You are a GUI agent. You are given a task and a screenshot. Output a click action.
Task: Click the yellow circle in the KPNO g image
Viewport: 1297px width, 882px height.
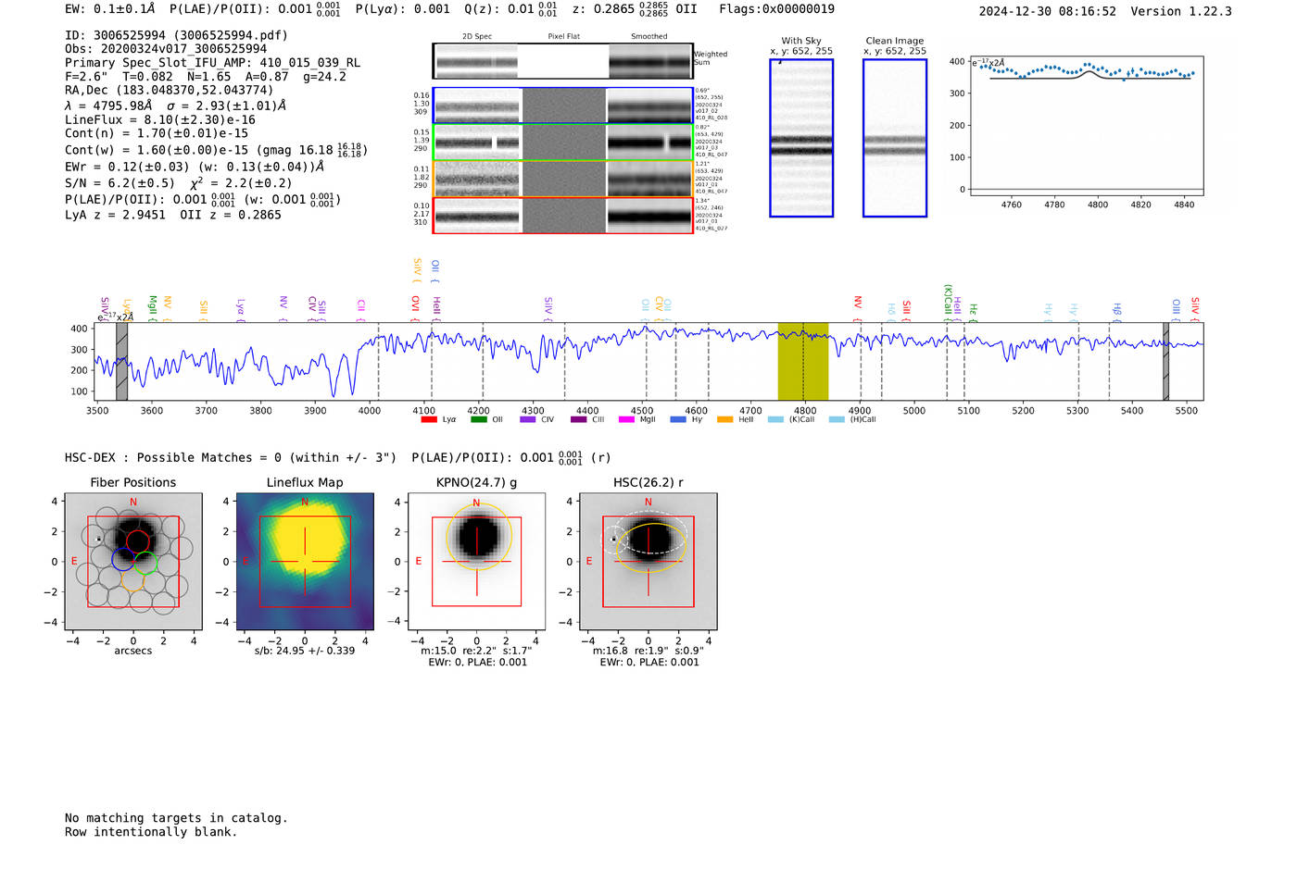(x=479, y=537)
